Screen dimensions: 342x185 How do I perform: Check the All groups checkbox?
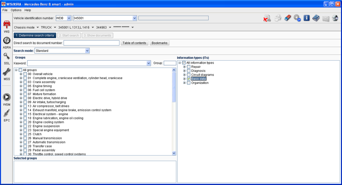[20, 70]
